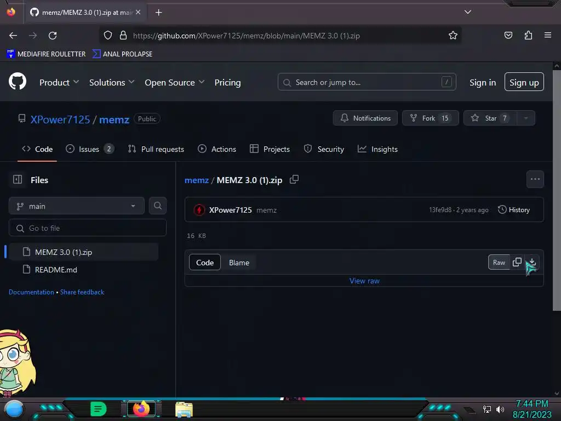Expand the Solutions menu
Viewport: 561px width, 421px height.
click(x=112, y=82)
